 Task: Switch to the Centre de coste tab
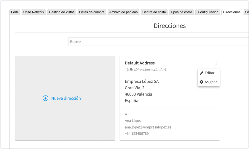click(154, 12)
